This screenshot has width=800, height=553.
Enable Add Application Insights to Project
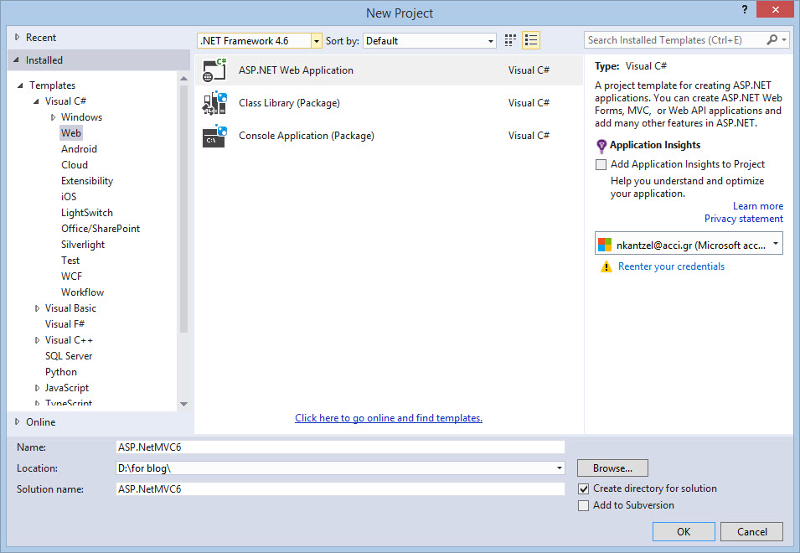point(601,164)
